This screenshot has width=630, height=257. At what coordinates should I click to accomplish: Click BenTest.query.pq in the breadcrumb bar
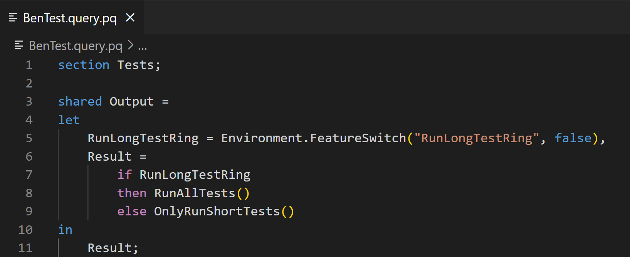(x=75, y=45)
